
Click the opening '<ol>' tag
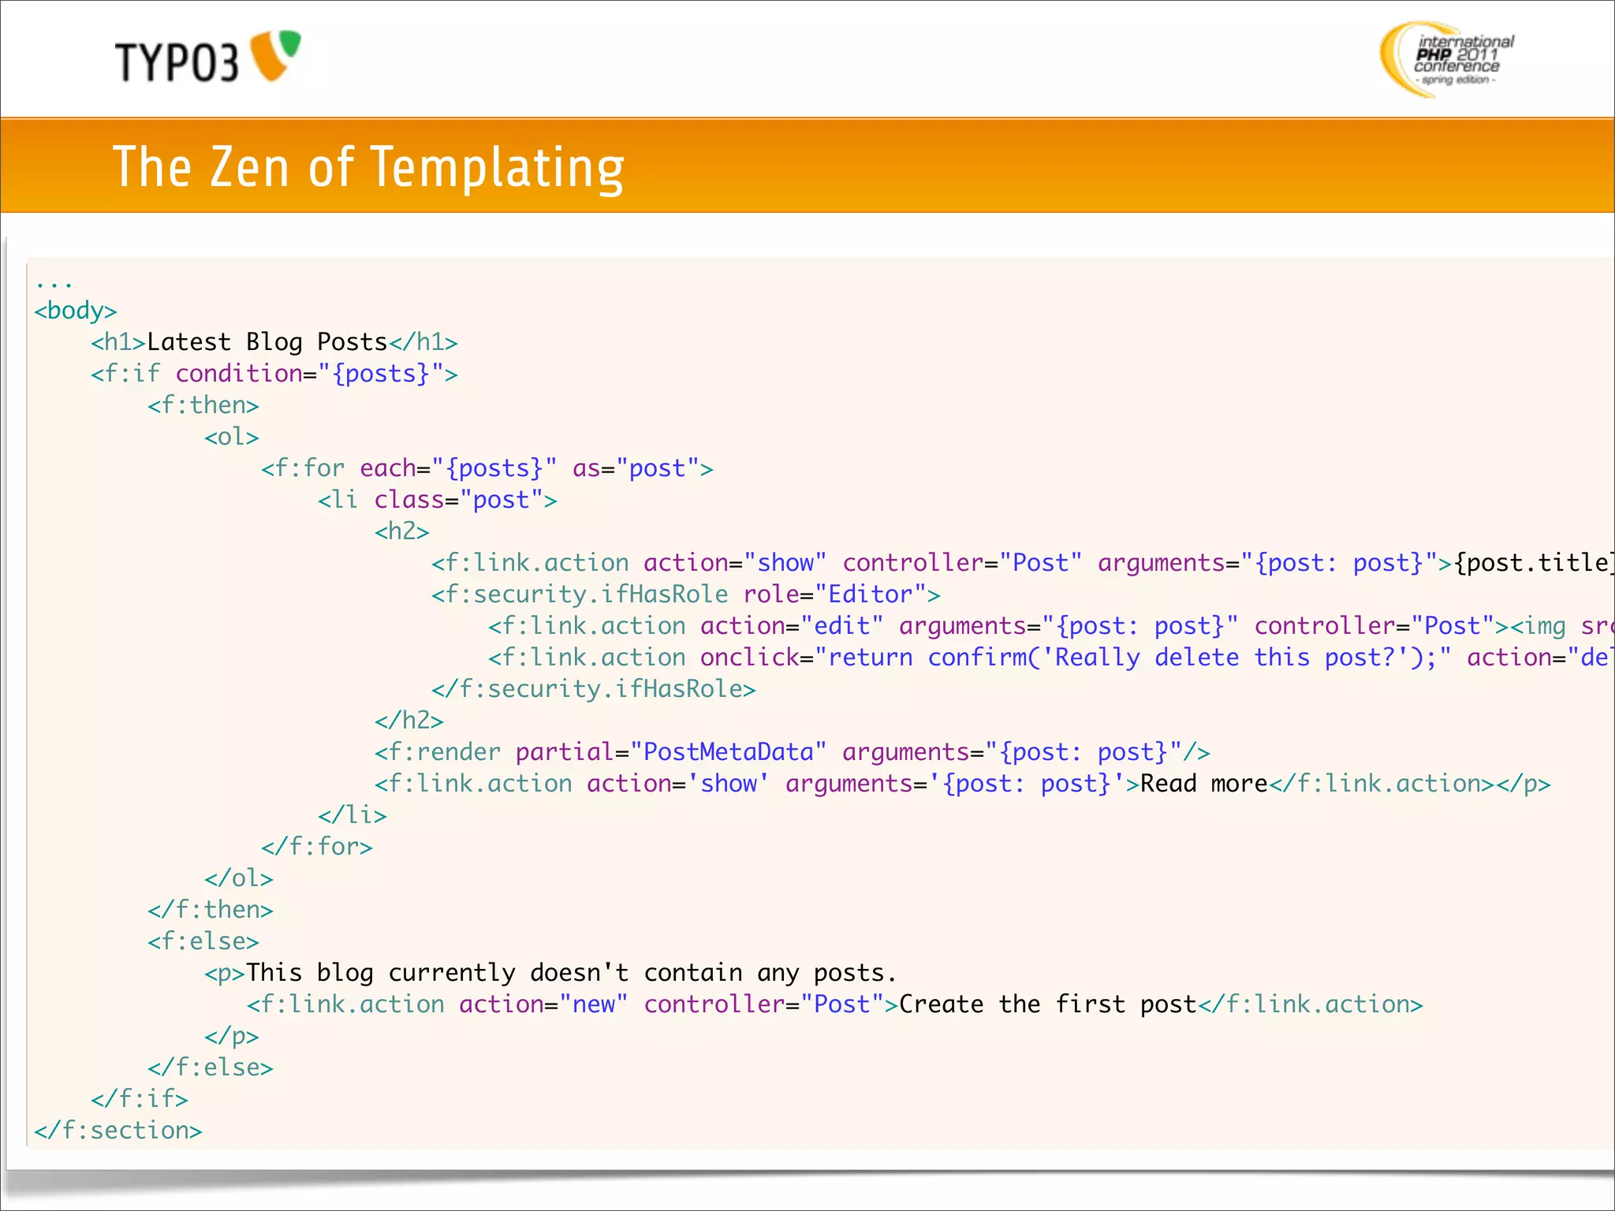232,437
